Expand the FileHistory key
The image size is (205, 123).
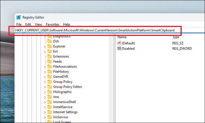tap(45, 72)
